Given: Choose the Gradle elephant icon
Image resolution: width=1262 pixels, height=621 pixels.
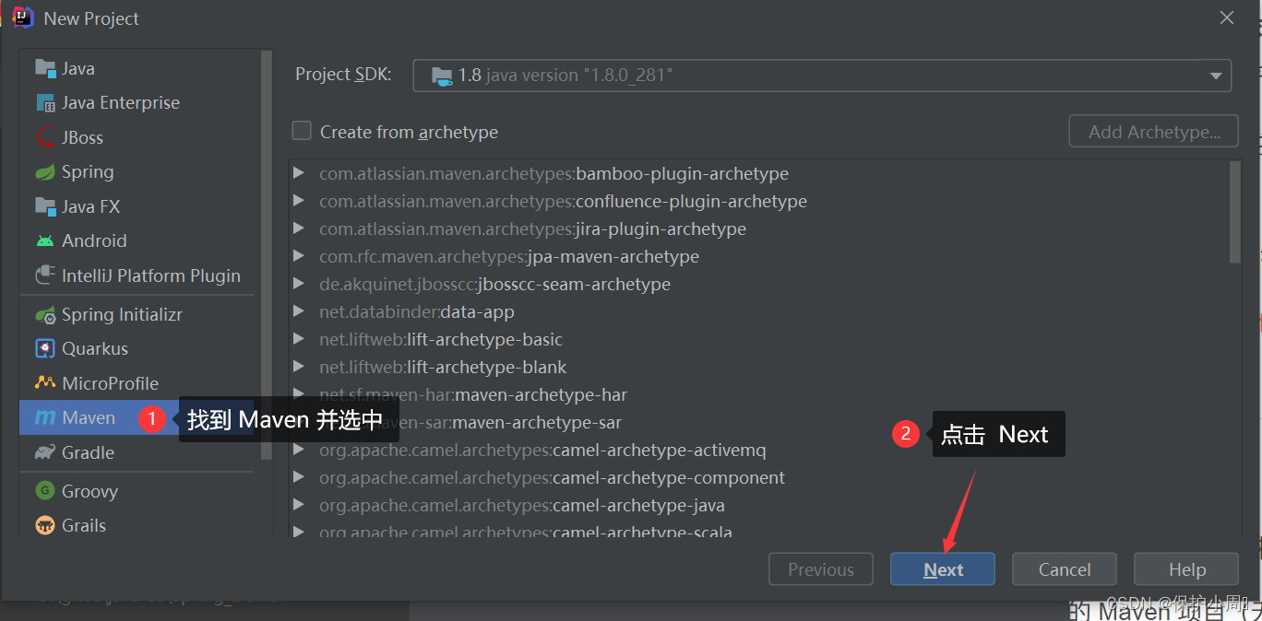Looking at the screenshot, I should pos(45,452).
